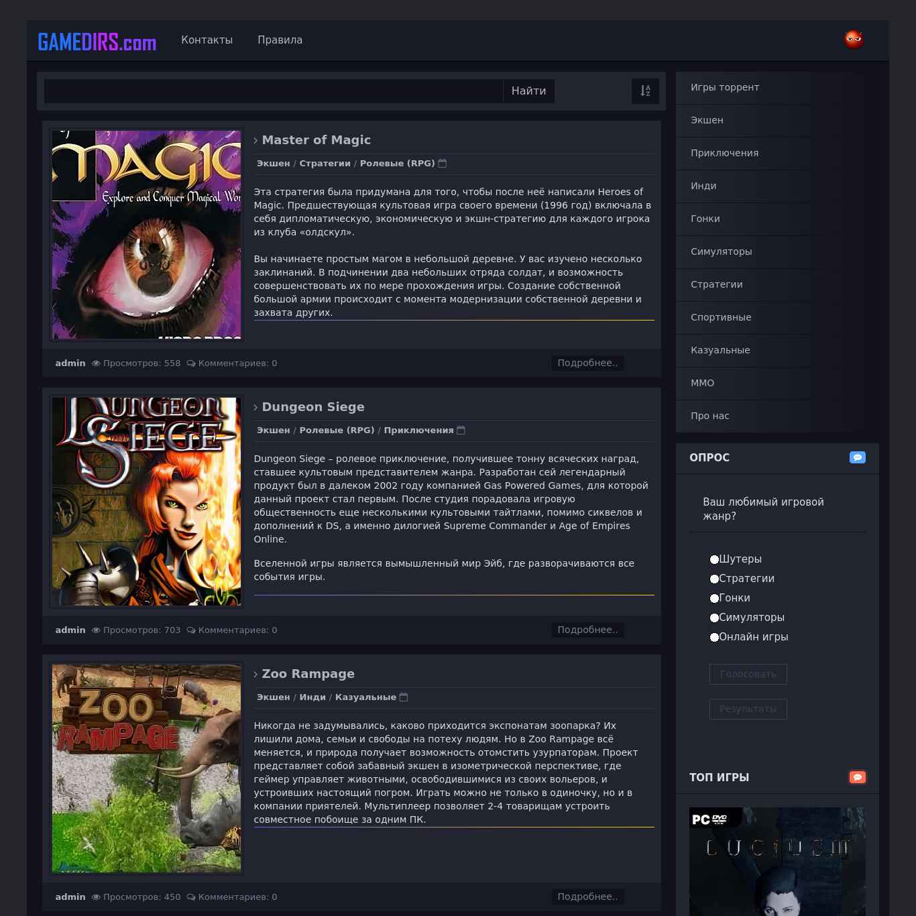Click Приключения tag under Dungeon Siege

(x=418, y=430)
